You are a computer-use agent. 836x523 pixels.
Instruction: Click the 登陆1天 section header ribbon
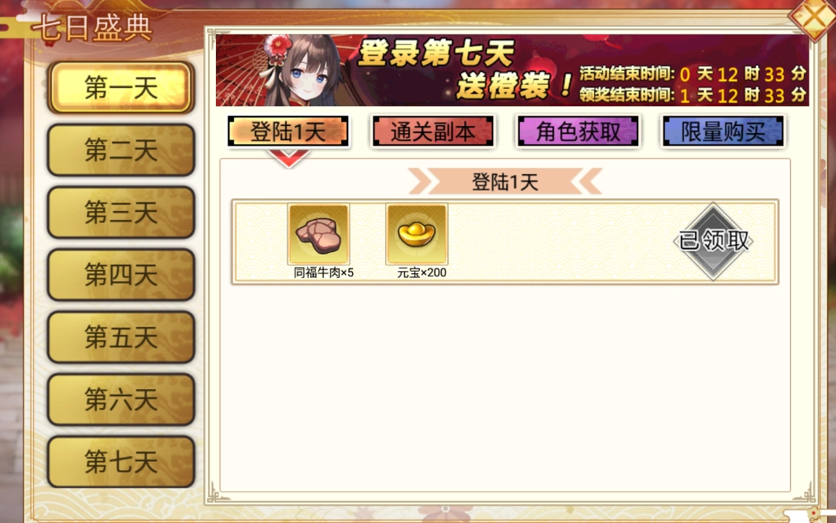505,182
